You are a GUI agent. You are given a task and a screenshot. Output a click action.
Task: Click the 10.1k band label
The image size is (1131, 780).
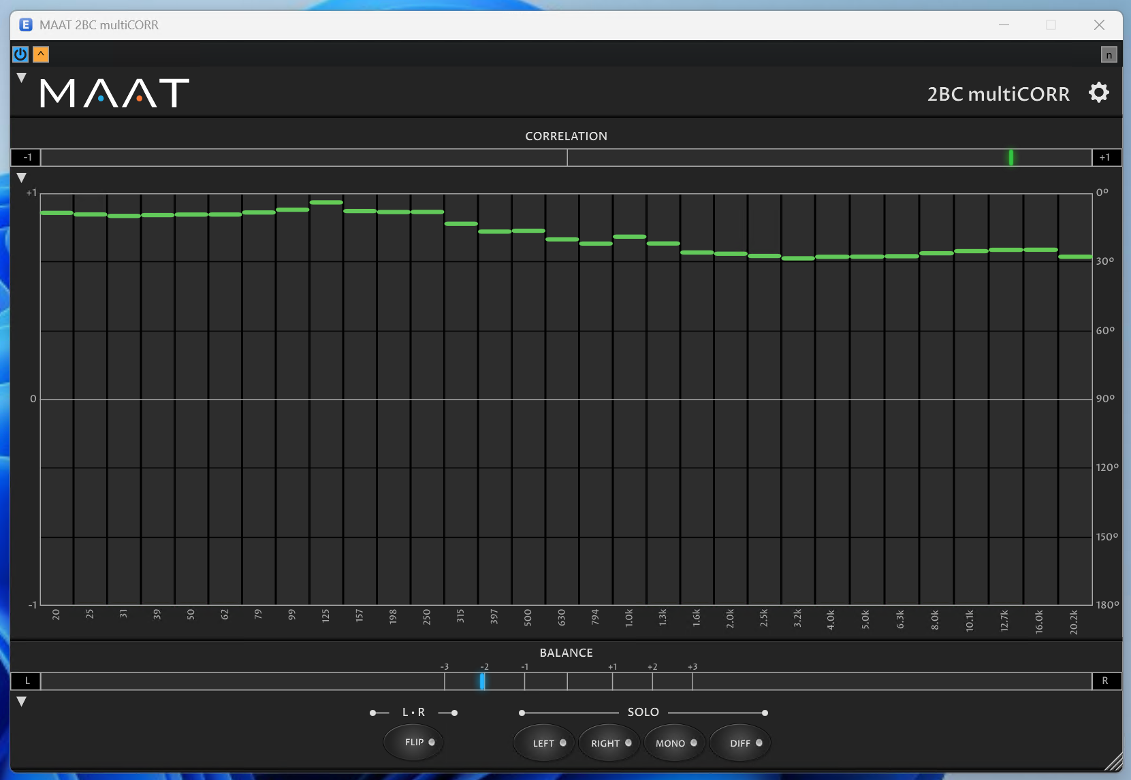(970, 621)
